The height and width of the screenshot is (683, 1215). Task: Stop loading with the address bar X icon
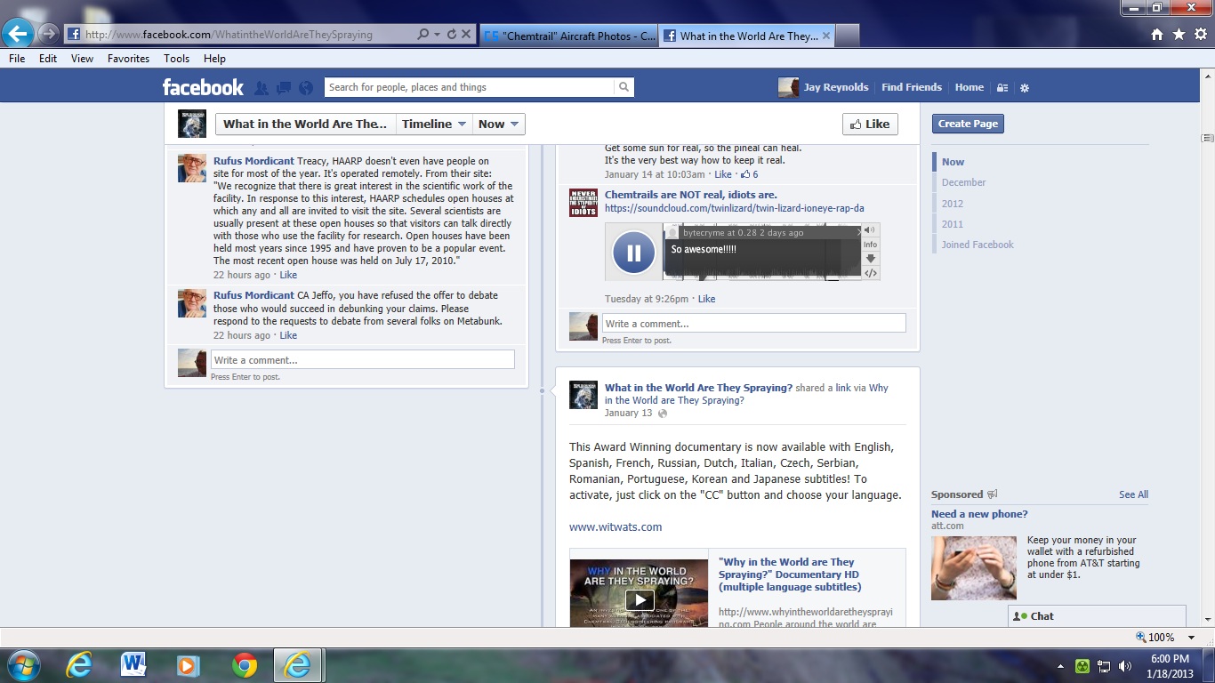[466, 35]
